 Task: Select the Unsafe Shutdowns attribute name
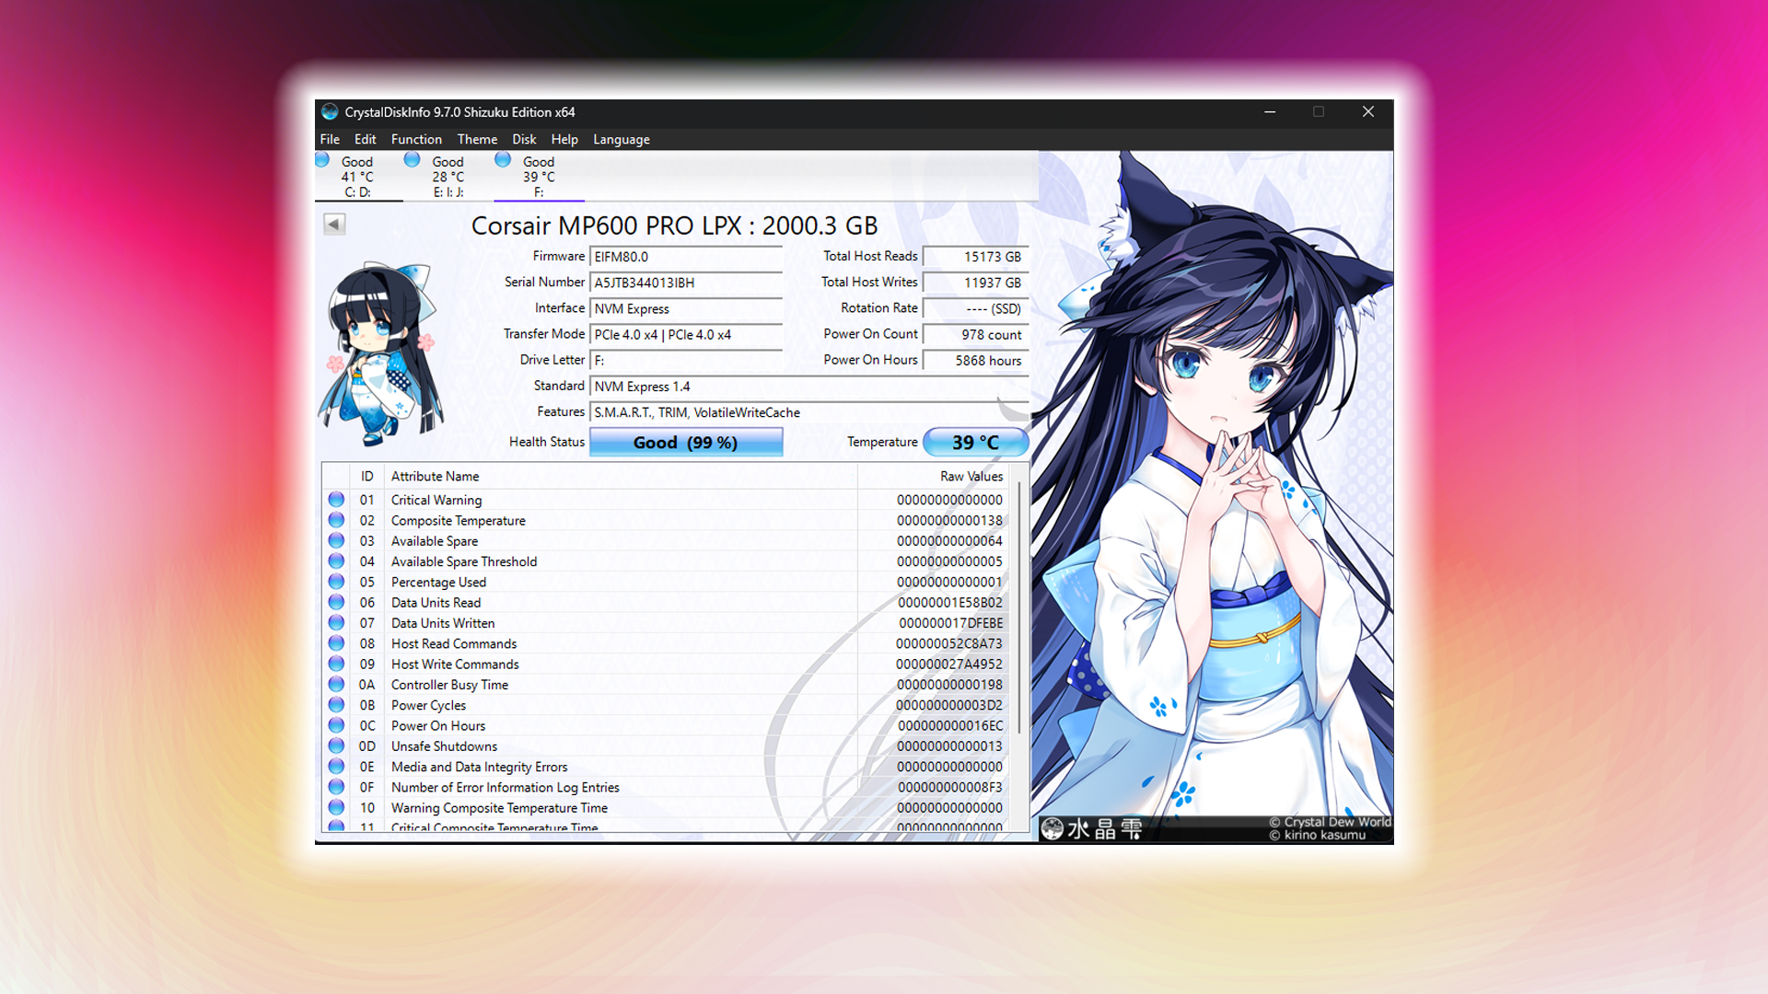444,746
